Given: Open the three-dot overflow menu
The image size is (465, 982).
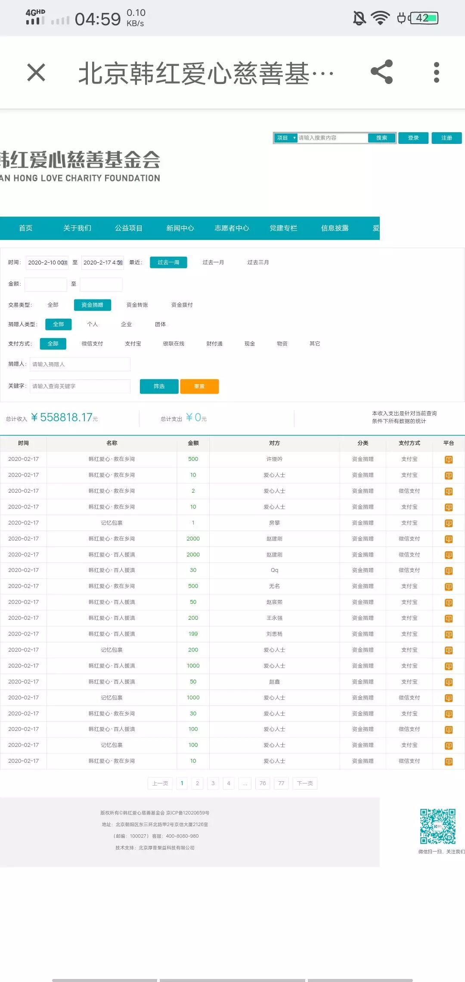Looking at the screenshot, I should [436, 72].
